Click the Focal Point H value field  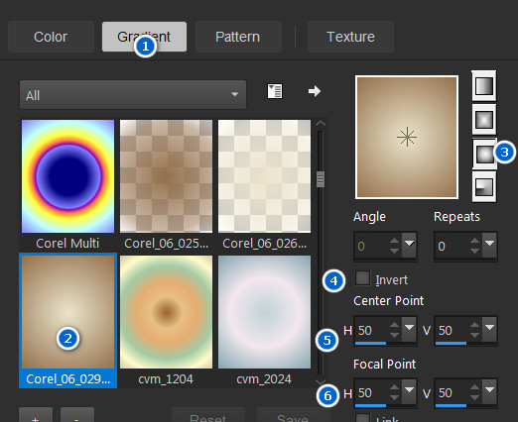click(371, 393)
